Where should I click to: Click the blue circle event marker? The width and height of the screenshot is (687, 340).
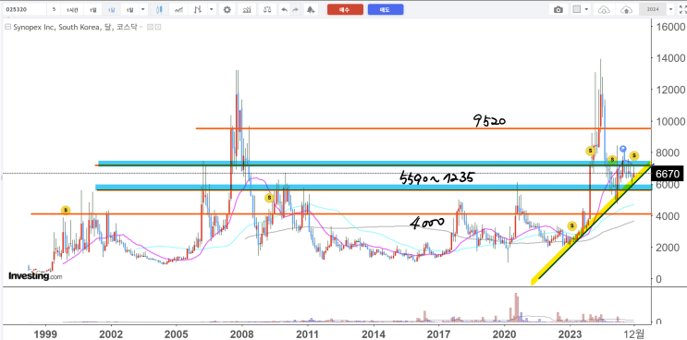tap(623, 149)
